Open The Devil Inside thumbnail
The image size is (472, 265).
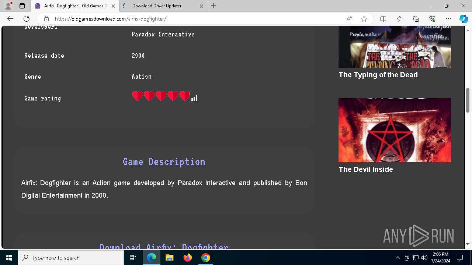[x=395, y=130]
